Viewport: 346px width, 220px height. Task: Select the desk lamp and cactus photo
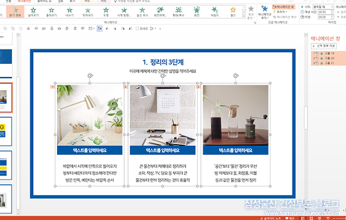[90, 116]
